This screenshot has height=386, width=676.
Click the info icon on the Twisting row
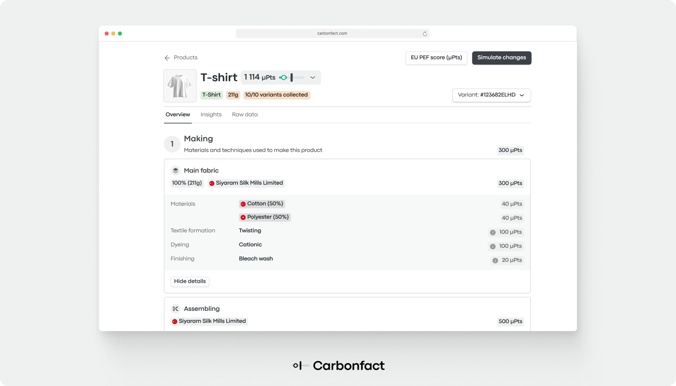(493, 232)
